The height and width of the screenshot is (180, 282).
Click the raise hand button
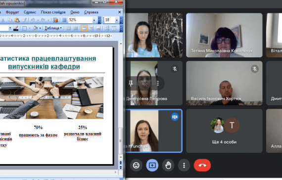coord(168,165)
